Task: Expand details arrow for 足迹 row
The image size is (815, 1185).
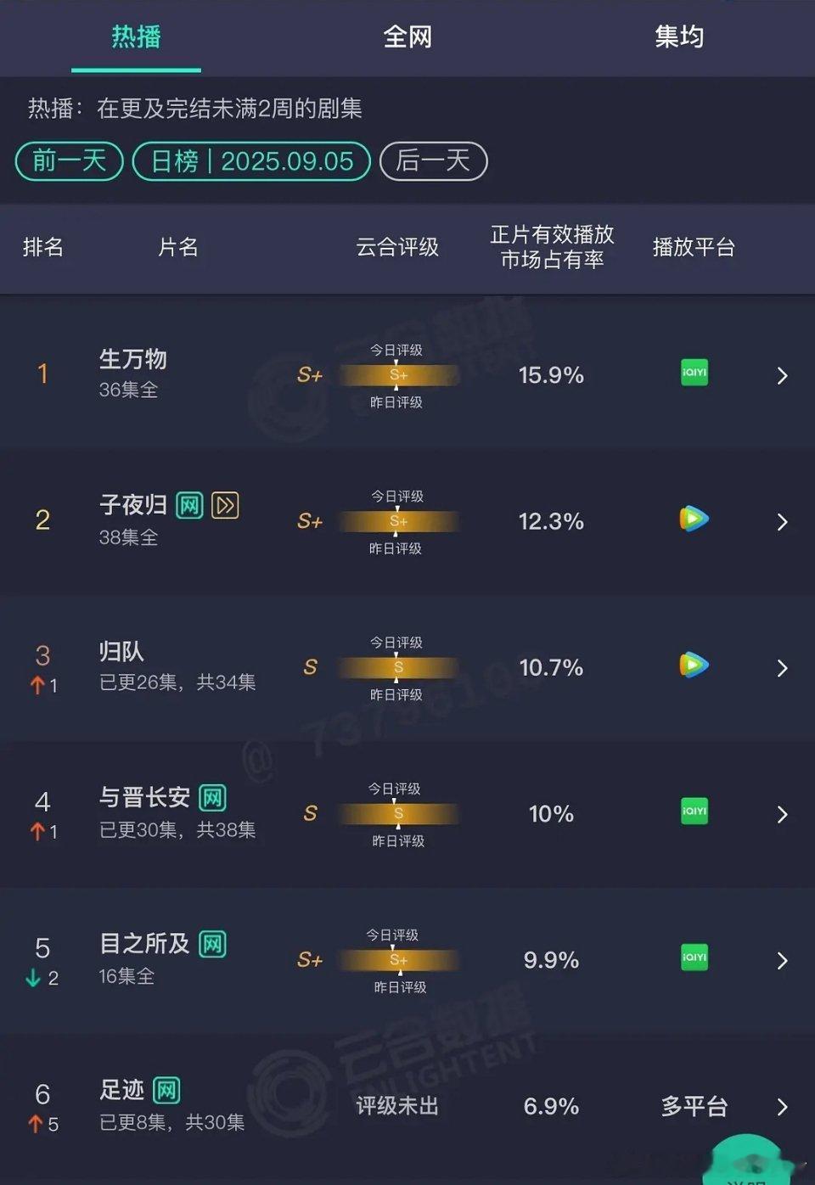Action: (783, 1107)
